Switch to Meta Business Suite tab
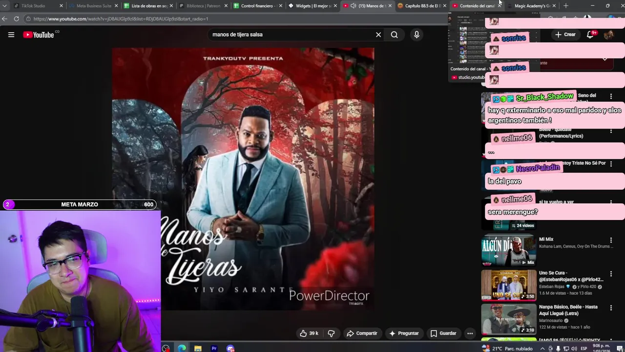 tap(94, 6)
